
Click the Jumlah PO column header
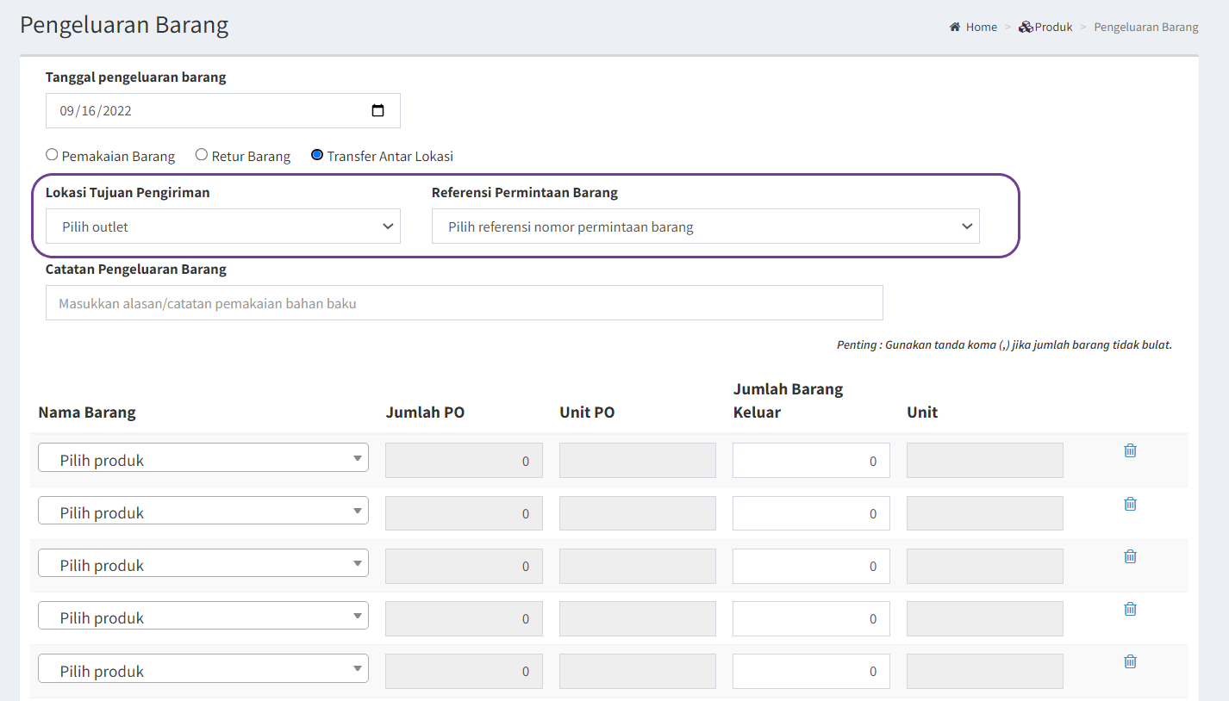[425, 412]
